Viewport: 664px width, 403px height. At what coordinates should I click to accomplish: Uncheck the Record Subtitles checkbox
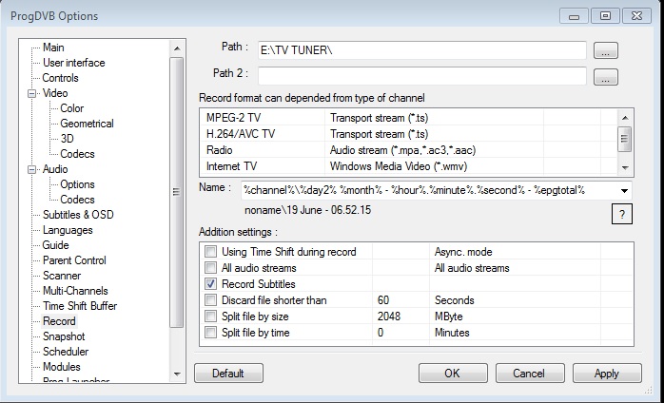pos(210,284)
